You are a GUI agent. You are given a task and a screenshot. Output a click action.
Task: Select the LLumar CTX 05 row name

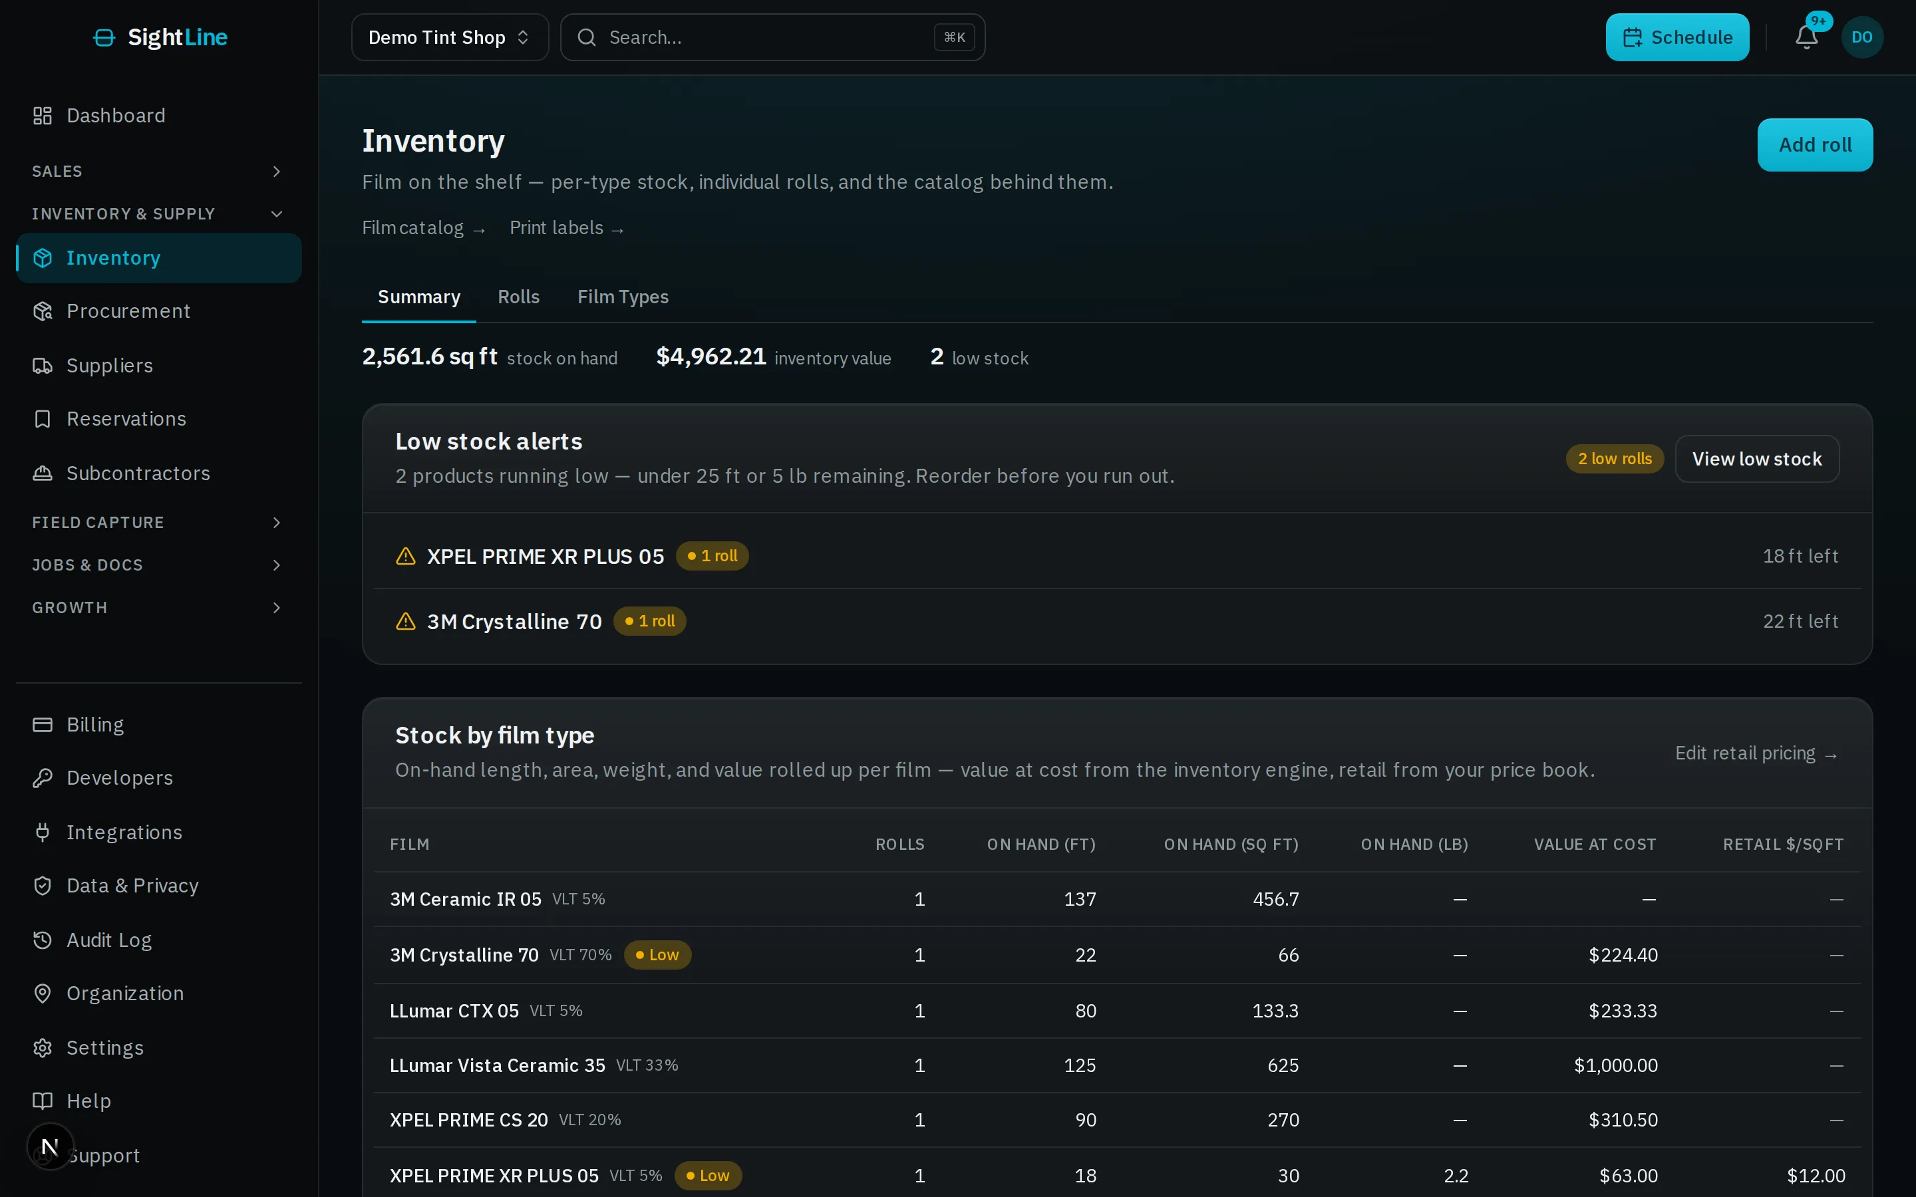point(454,1011)
